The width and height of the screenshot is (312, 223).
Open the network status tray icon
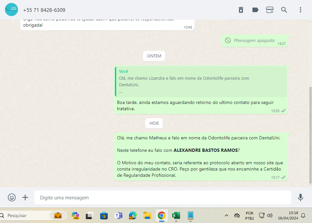click(x=262, y=215)
